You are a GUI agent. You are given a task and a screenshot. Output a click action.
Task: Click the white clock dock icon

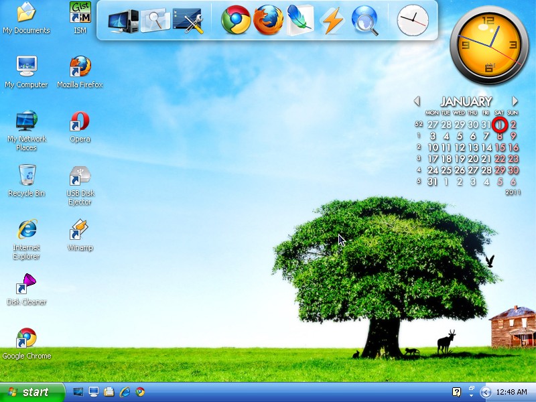click(413, 20)
